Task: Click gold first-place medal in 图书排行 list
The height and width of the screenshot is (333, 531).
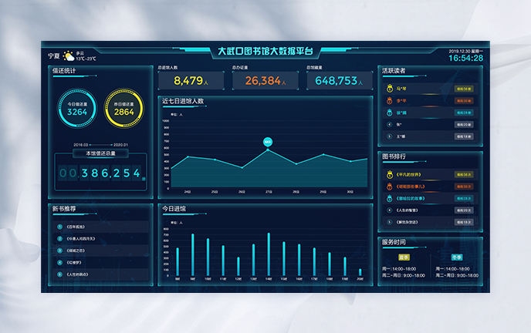Action: 390,174
